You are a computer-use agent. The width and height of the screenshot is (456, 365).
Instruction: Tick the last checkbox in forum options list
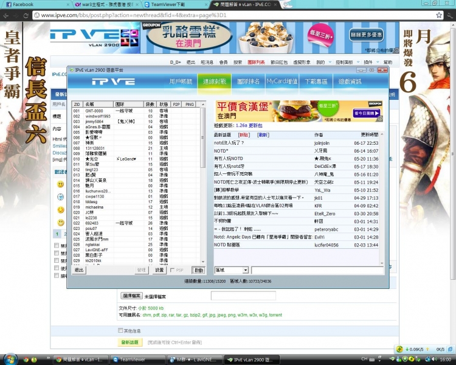57,276
